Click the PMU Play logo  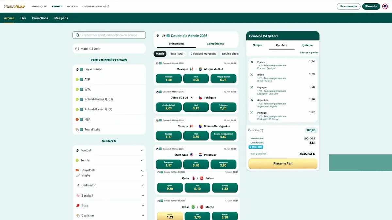coord(15,6)
